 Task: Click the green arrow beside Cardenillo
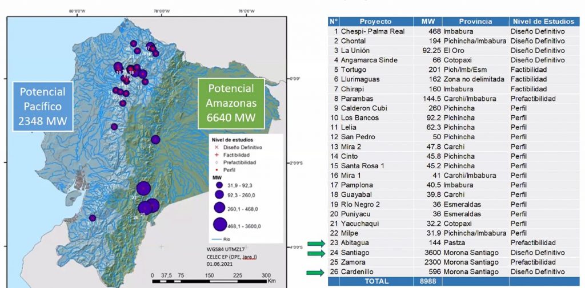tap(316, 273)
